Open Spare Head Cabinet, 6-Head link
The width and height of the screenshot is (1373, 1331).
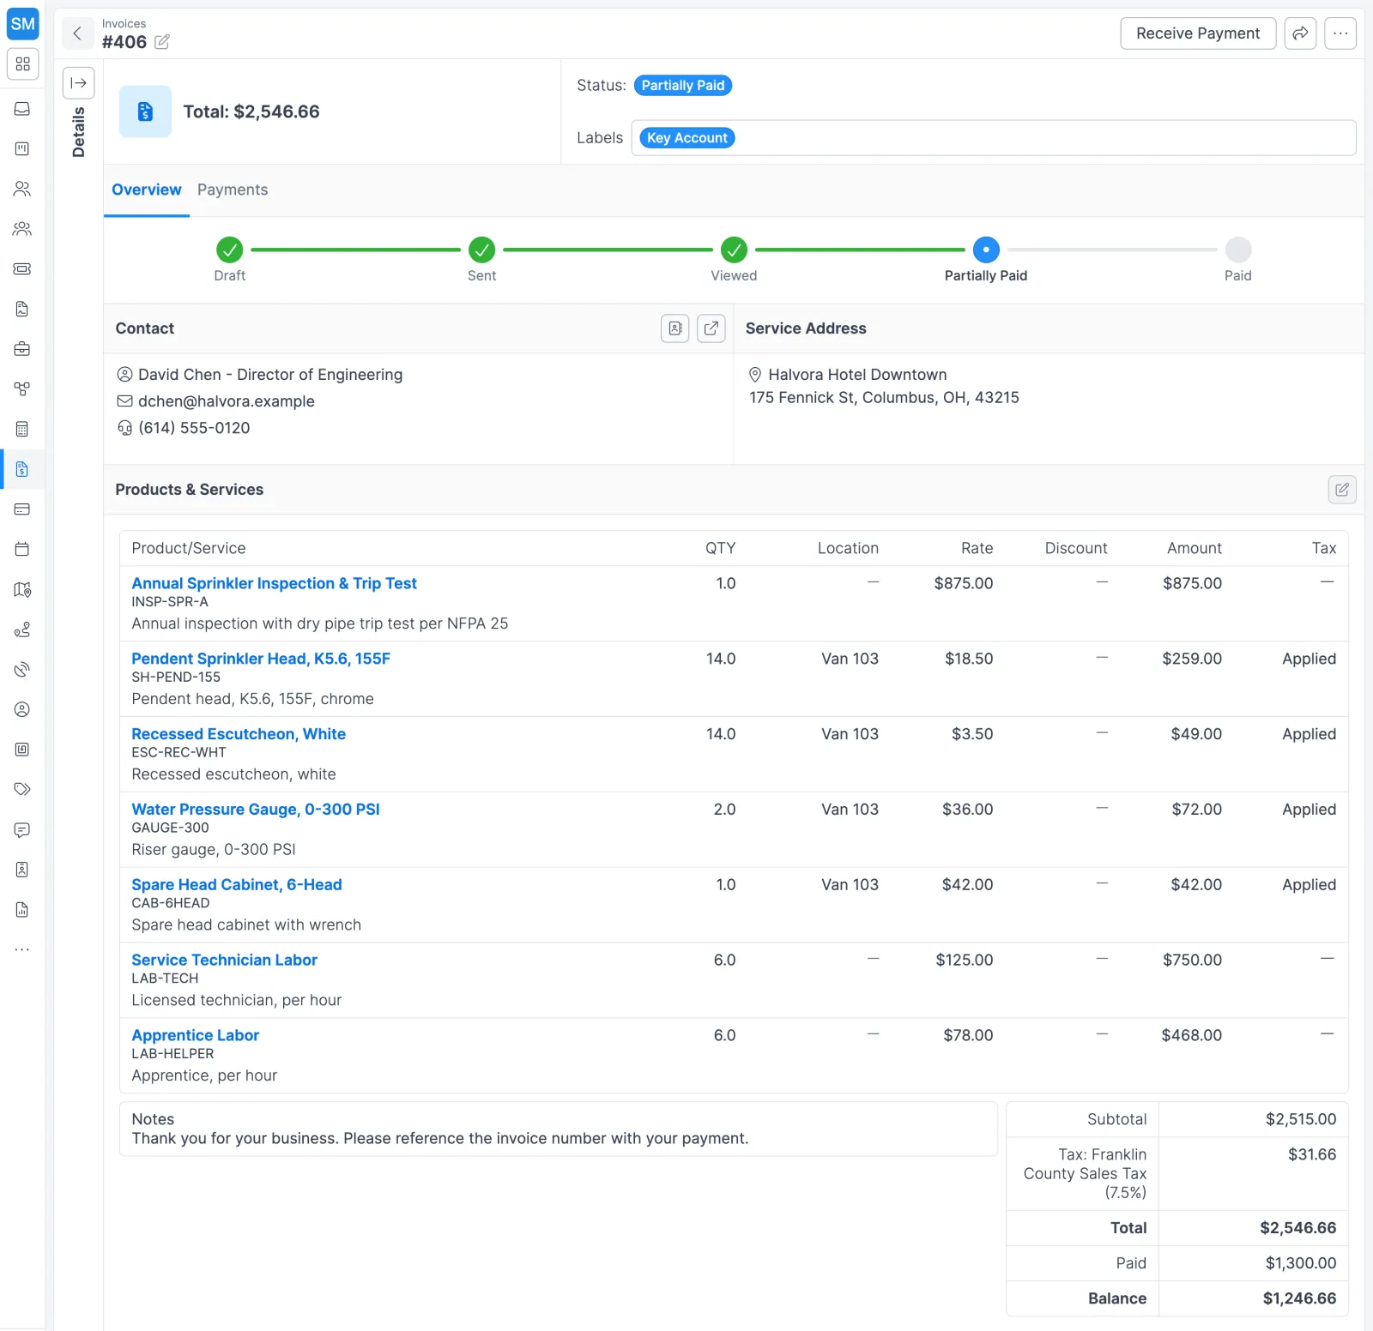coord(237,885)
